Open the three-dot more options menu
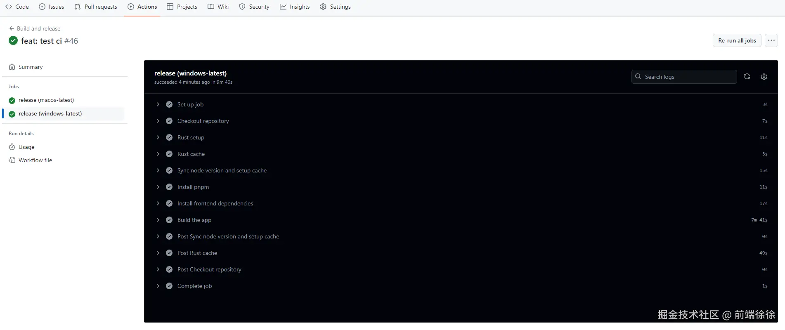Screen dimensions: 785x330 point(771,40)
